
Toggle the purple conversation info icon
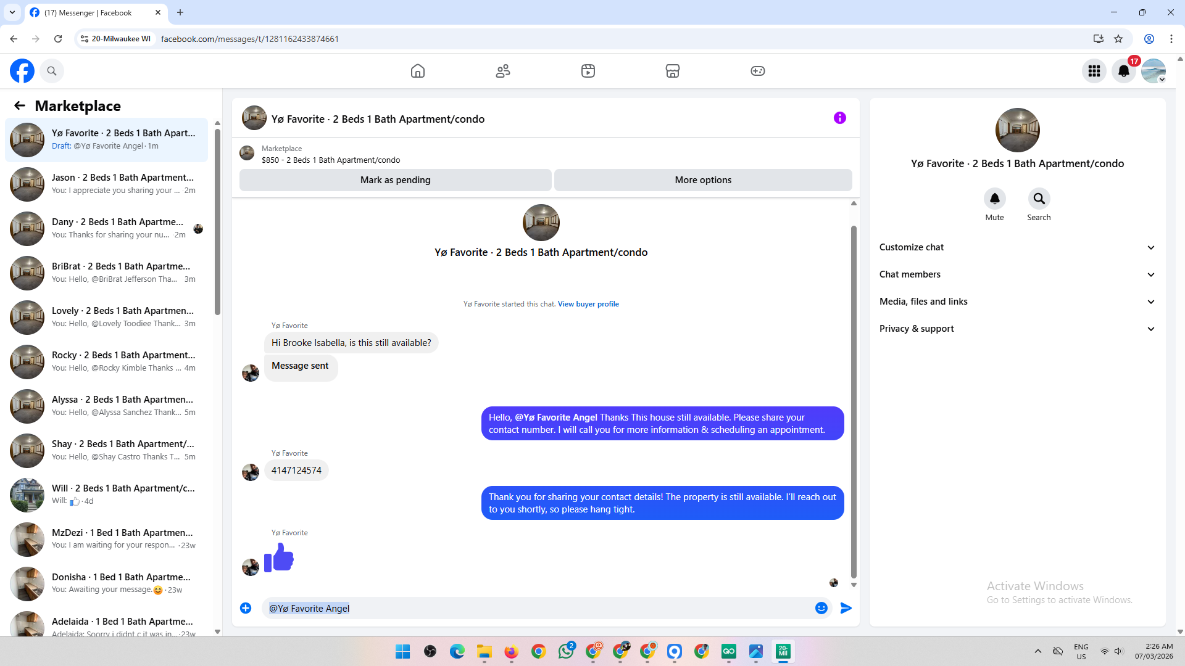(839, 118)
